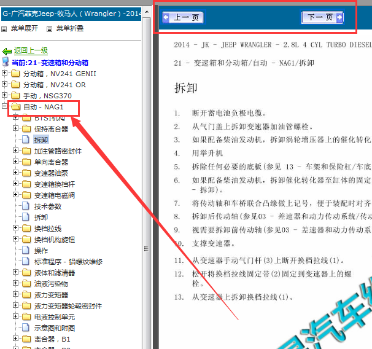Open the 技术参数 document
Image resolution: width=372 pixels, height=349 pixels.
(48, 206)
